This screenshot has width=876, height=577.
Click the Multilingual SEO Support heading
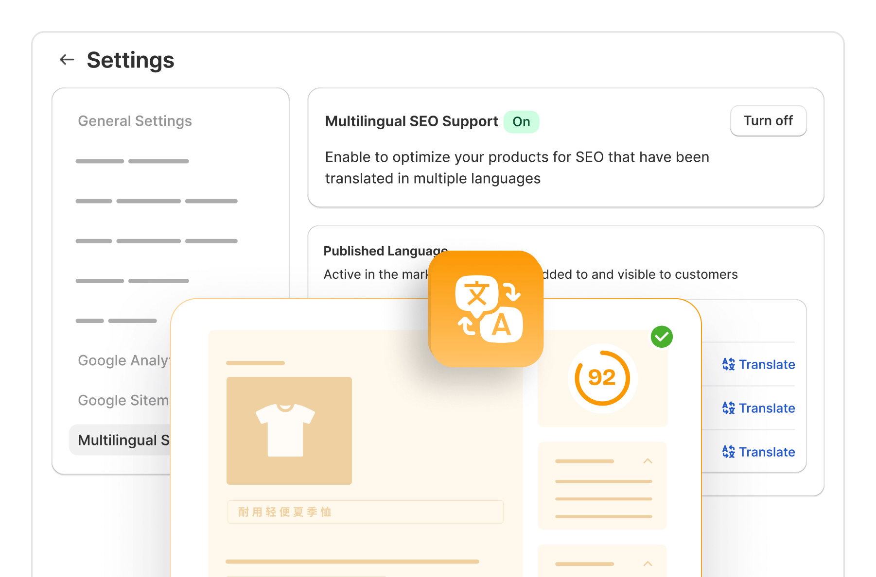pos(411,121)
